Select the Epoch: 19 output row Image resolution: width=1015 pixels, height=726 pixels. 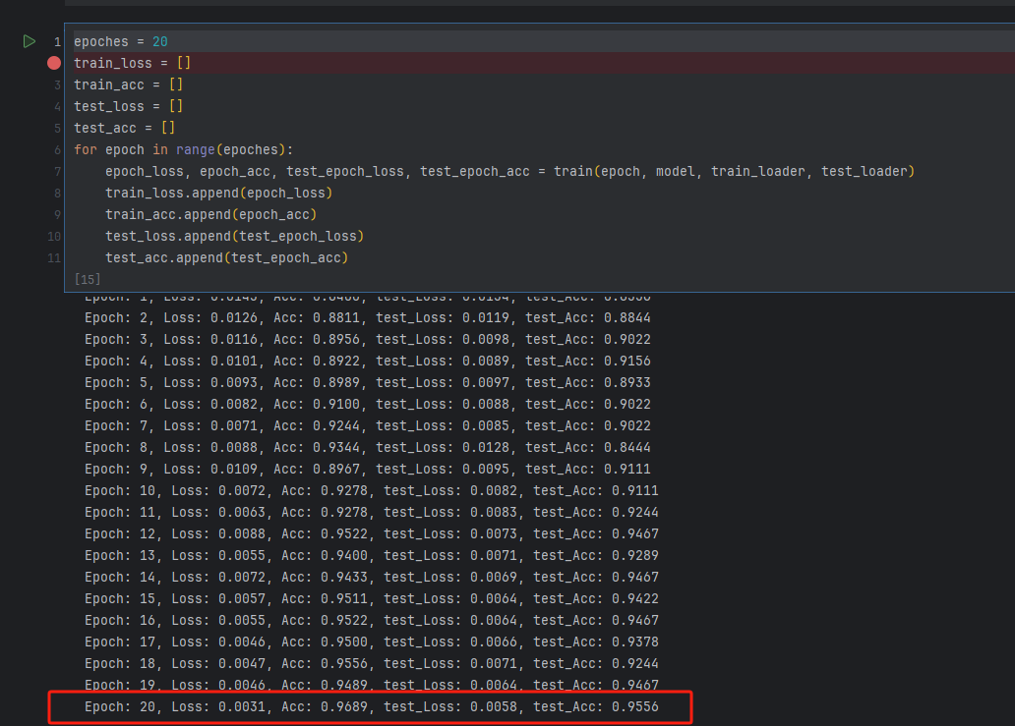click(372, 686)
